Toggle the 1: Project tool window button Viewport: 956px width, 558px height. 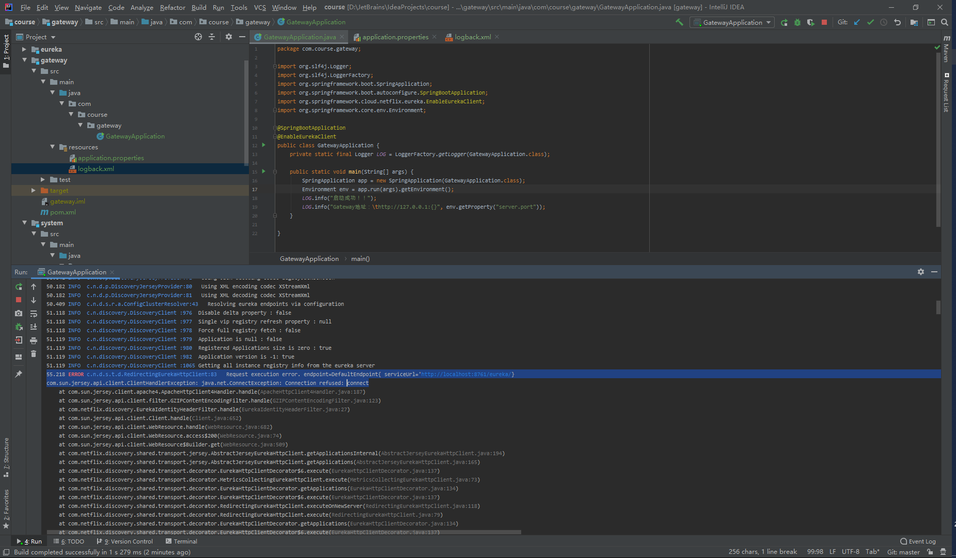(6, 51)
